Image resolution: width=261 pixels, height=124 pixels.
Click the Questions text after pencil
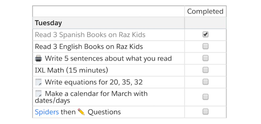click(104, 112)
